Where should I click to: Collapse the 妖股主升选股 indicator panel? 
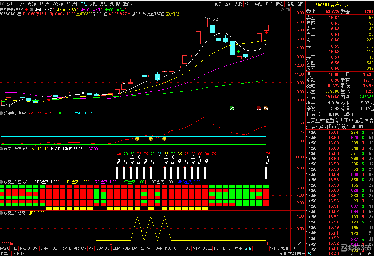[2, 213]
